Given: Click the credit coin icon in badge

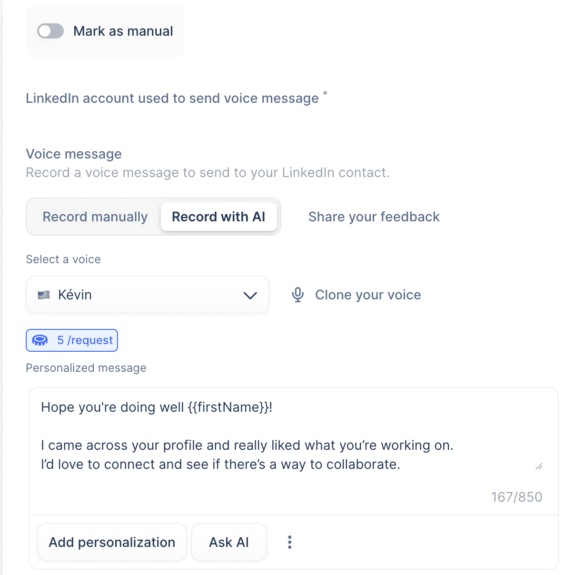Looking at the screenshot, I should (40, 340).
